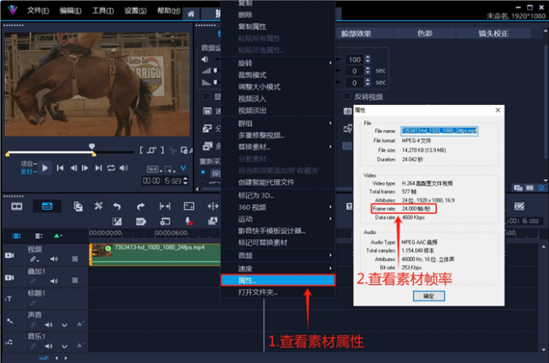
Task: Mute the 视频 track audio
Action: click(53, 259)
